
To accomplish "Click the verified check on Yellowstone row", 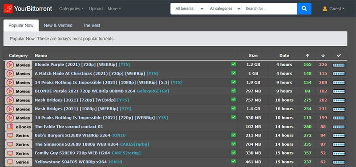I will 233,161.
